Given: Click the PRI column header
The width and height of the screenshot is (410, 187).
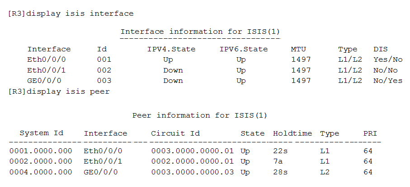Looking at the screenshot, I should [x=370, y=133].
